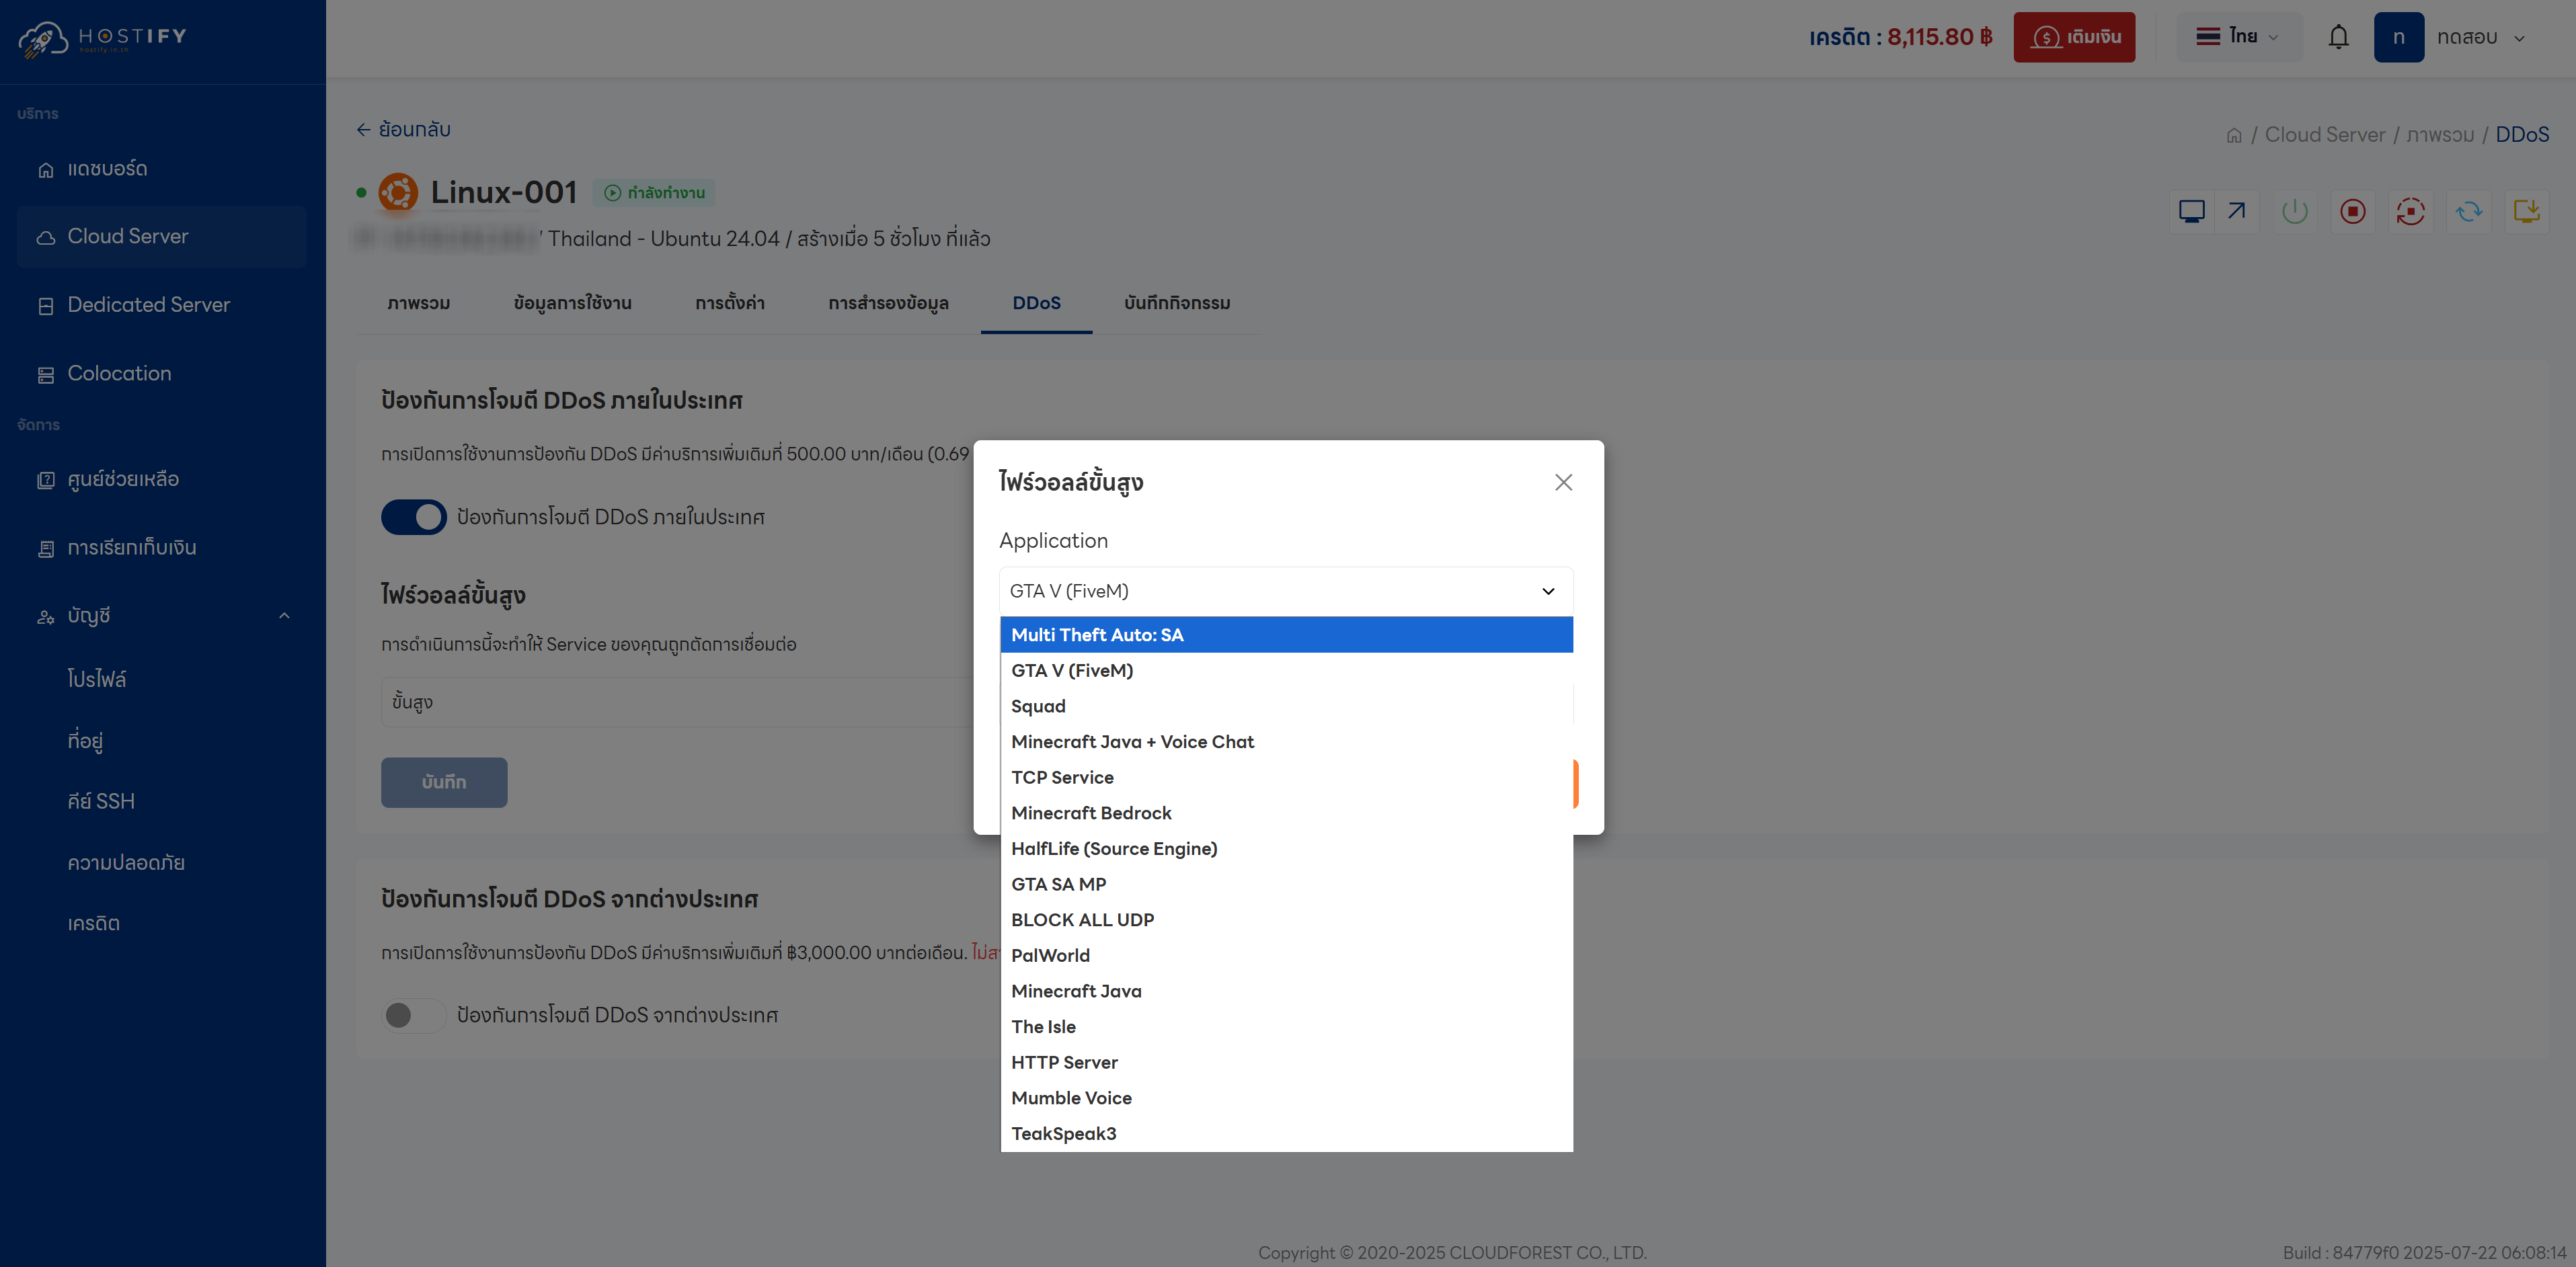Click the เติมเงิน top-up button

[2074, 37]
